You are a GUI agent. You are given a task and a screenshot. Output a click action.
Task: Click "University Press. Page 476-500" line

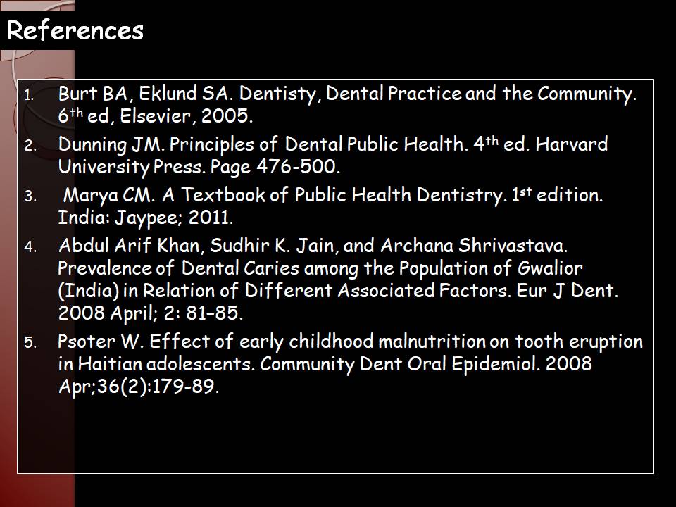pos(199,167)
